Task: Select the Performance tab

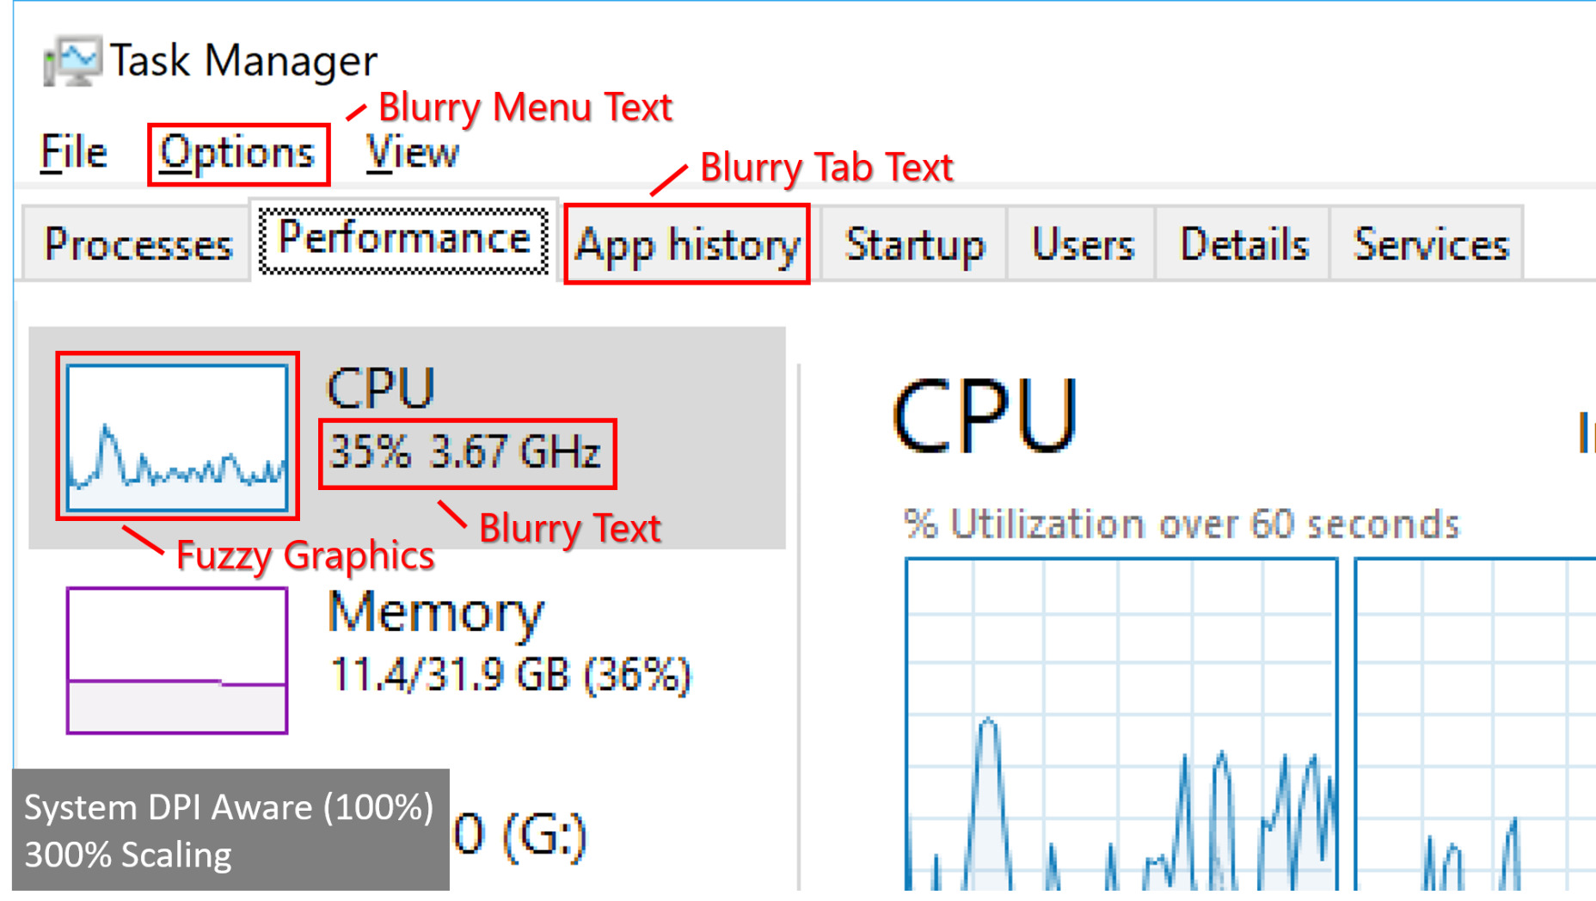Action: 404,240
